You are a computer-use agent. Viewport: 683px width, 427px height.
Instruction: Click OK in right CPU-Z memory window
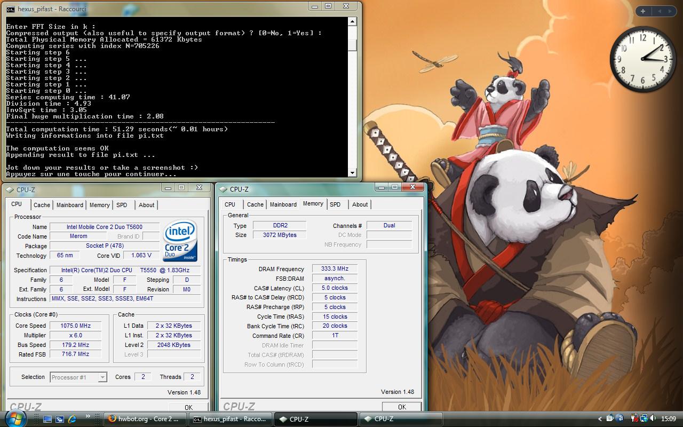tap(402, 407)
